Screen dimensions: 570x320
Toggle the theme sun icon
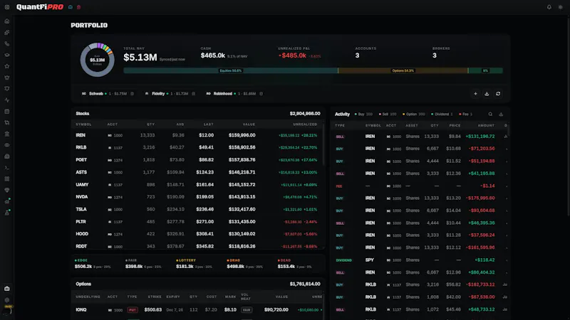[560, 7]
